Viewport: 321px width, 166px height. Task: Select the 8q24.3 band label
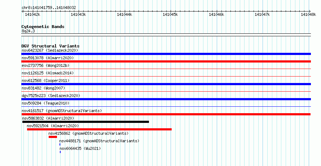[x=28, y=31]
